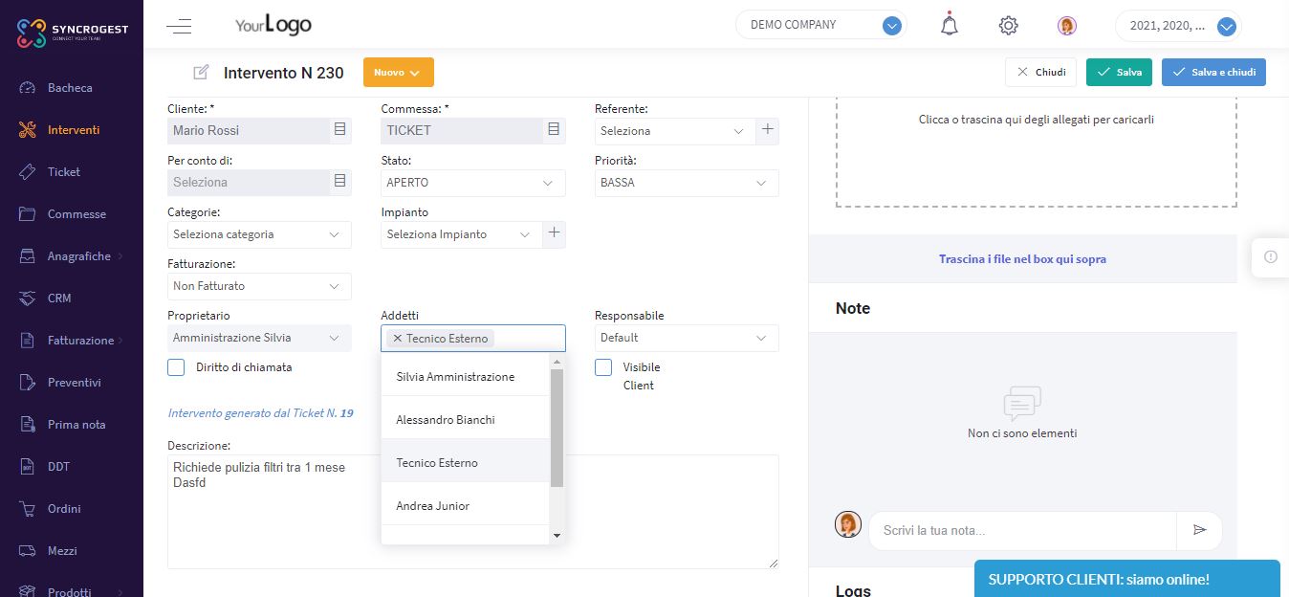Image resolution: width=1289 pixels, height=597 pixels.
Task: Expand the Stato dropdown showing APERTO
Action: point(472,182)
